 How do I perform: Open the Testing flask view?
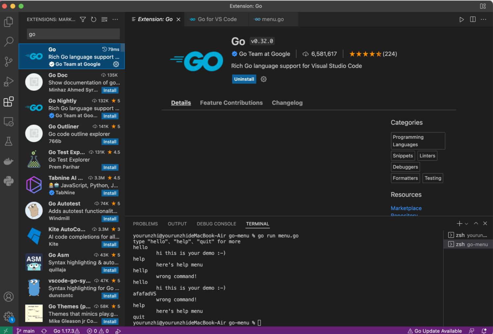(9, 141)
